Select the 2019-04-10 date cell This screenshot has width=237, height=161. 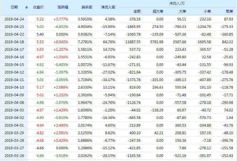(x=14, y=87)
